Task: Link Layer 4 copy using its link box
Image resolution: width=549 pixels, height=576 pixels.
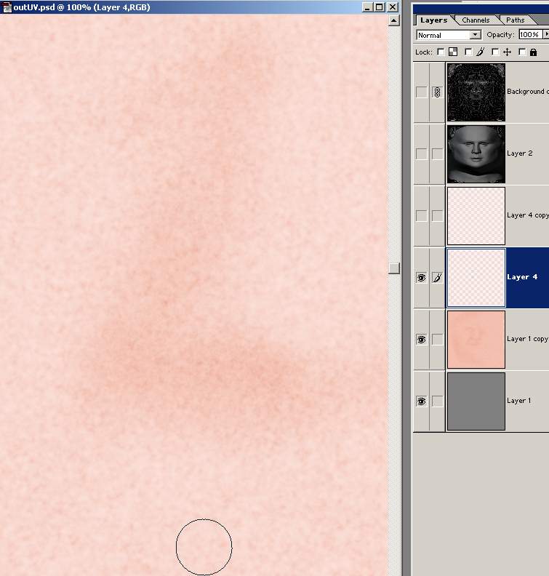Action: pyautogui.click(x=437, y=216)
